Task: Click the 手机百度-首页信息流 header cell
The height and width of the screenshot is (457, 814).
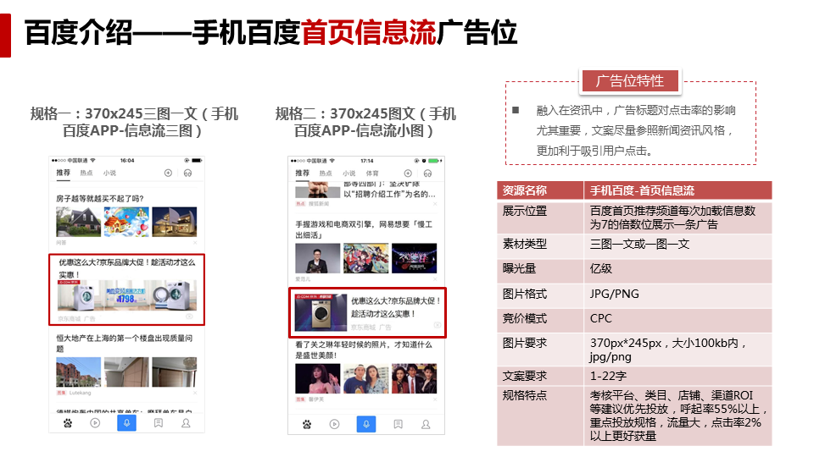Action: click(678, 190)
